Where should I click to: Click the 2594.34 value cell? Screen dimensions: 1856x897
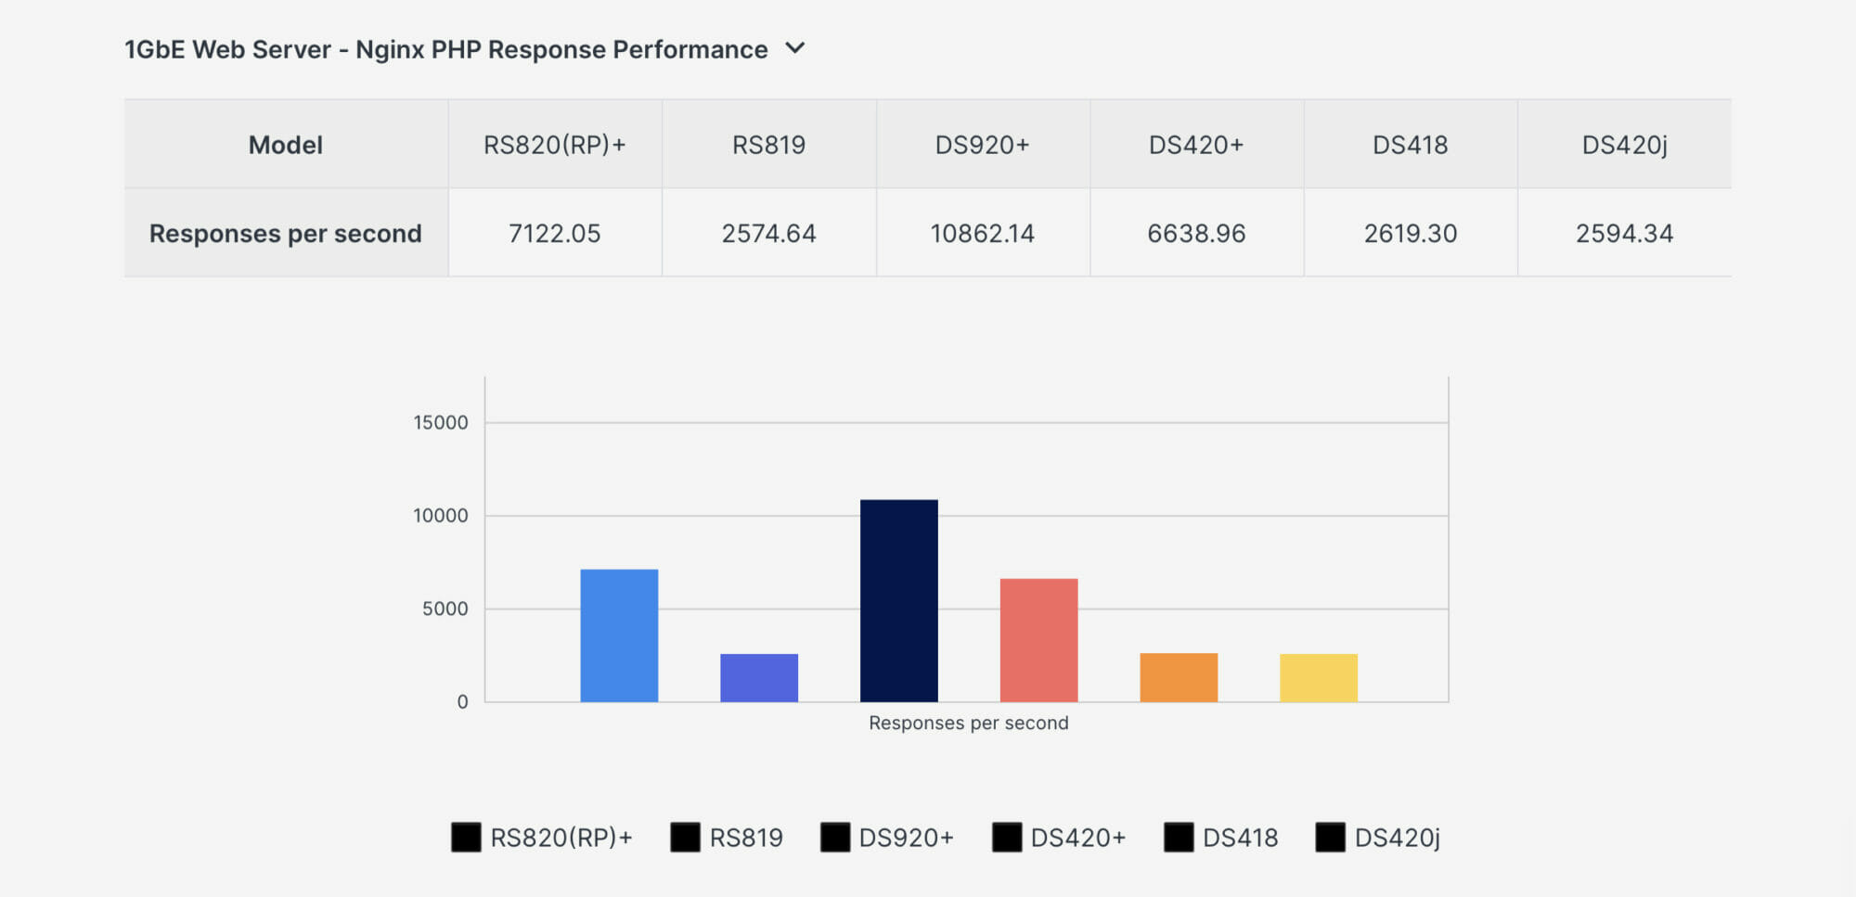pos(1625,233)
